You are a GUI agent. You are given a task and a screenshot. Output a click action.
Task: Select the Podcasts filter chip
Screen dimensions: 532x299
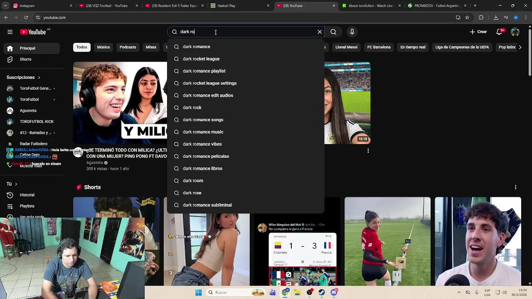tap(128, 47)
